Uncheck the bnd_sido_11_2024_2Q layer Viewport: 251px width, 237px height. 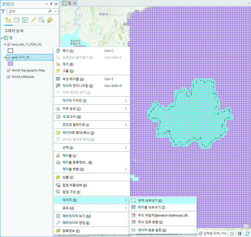click(9, 44)
